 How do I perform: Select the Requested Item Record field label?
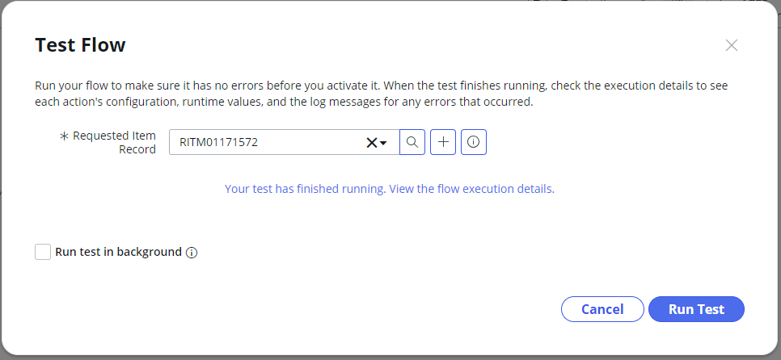(115, 142)
